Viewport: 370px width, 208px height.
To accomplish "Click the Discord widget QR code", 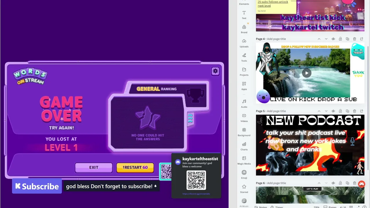I will 196,180.
